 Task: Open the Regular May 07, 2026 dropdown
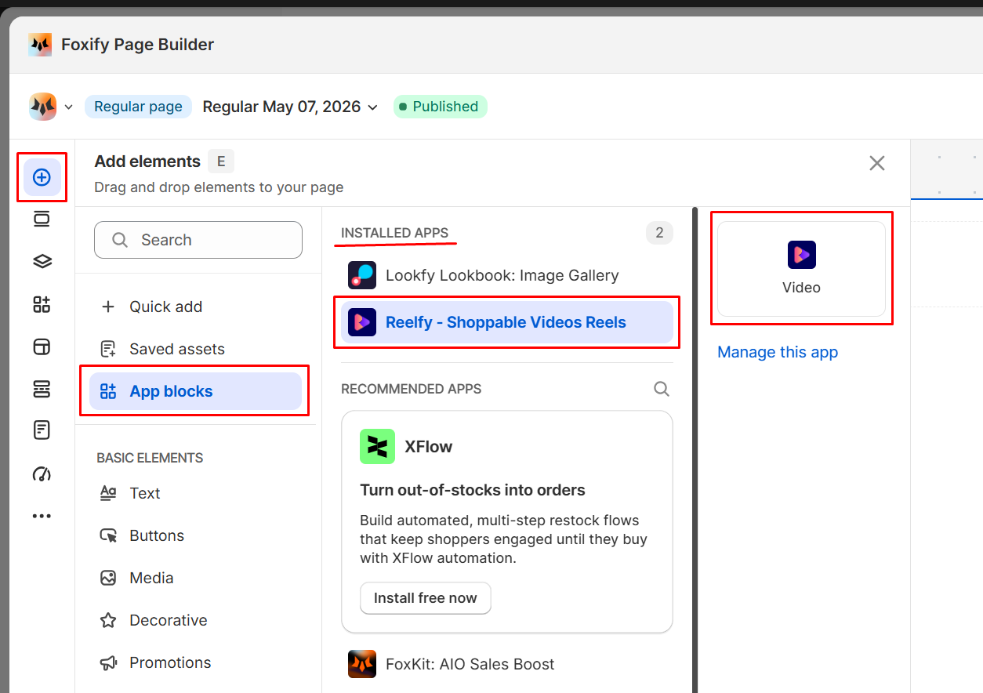(290, 107)
